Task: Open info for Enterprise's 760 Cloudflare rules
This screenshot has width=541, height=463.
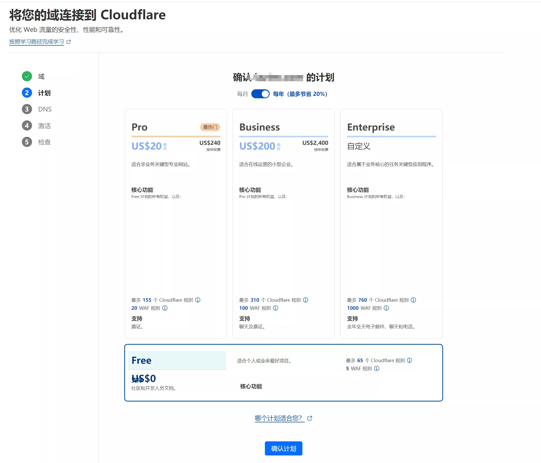Action: (x=413, y=300)
